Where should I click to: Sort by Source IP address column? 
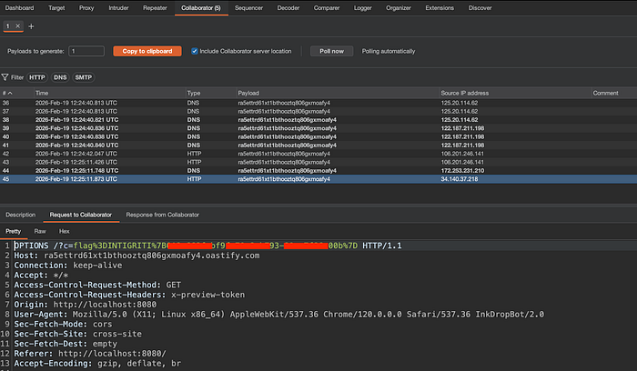tap(465, 93)
